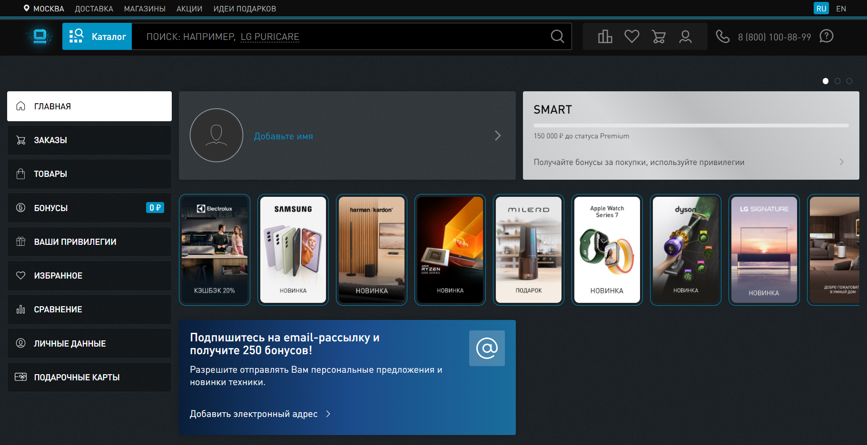Open the Ryzen новинка card
The image size is (867, 445).
(450, 250)
